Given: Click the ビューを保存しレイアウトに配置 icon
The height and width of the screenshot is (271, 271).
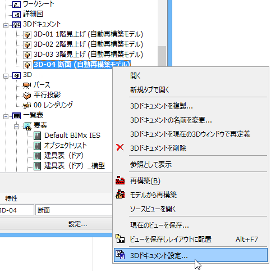Looking at the screenshot, I should (x=120, y=239).
